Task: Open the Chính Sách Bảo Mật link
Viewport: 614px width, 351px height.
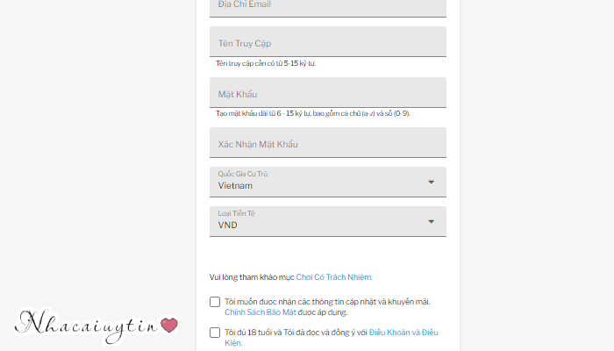Action: tap(261, 312)
